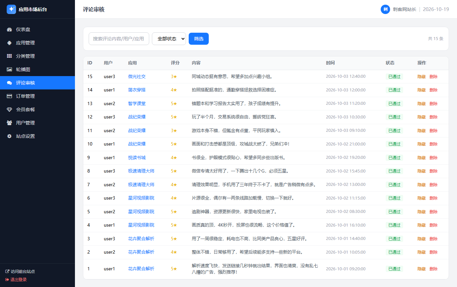Click the 刺客网站长 username in header

click(x=404, y=9)
